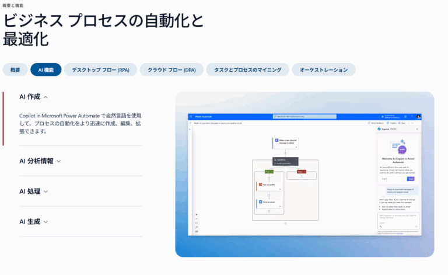
Task: Click the Next button in Copilot welcome card
Action: [411, 179]
